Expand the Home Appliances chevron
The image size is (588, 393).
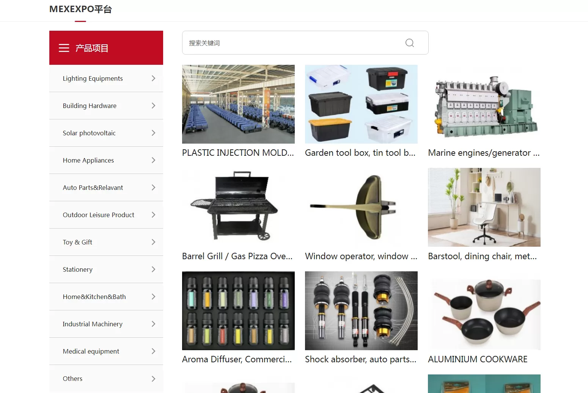tap(153, 160)
